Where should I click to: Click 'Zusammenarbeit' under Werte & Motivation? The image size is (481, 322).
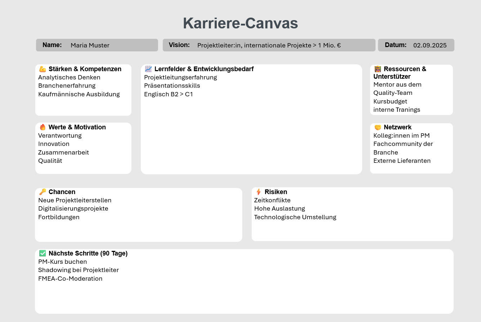63,153
